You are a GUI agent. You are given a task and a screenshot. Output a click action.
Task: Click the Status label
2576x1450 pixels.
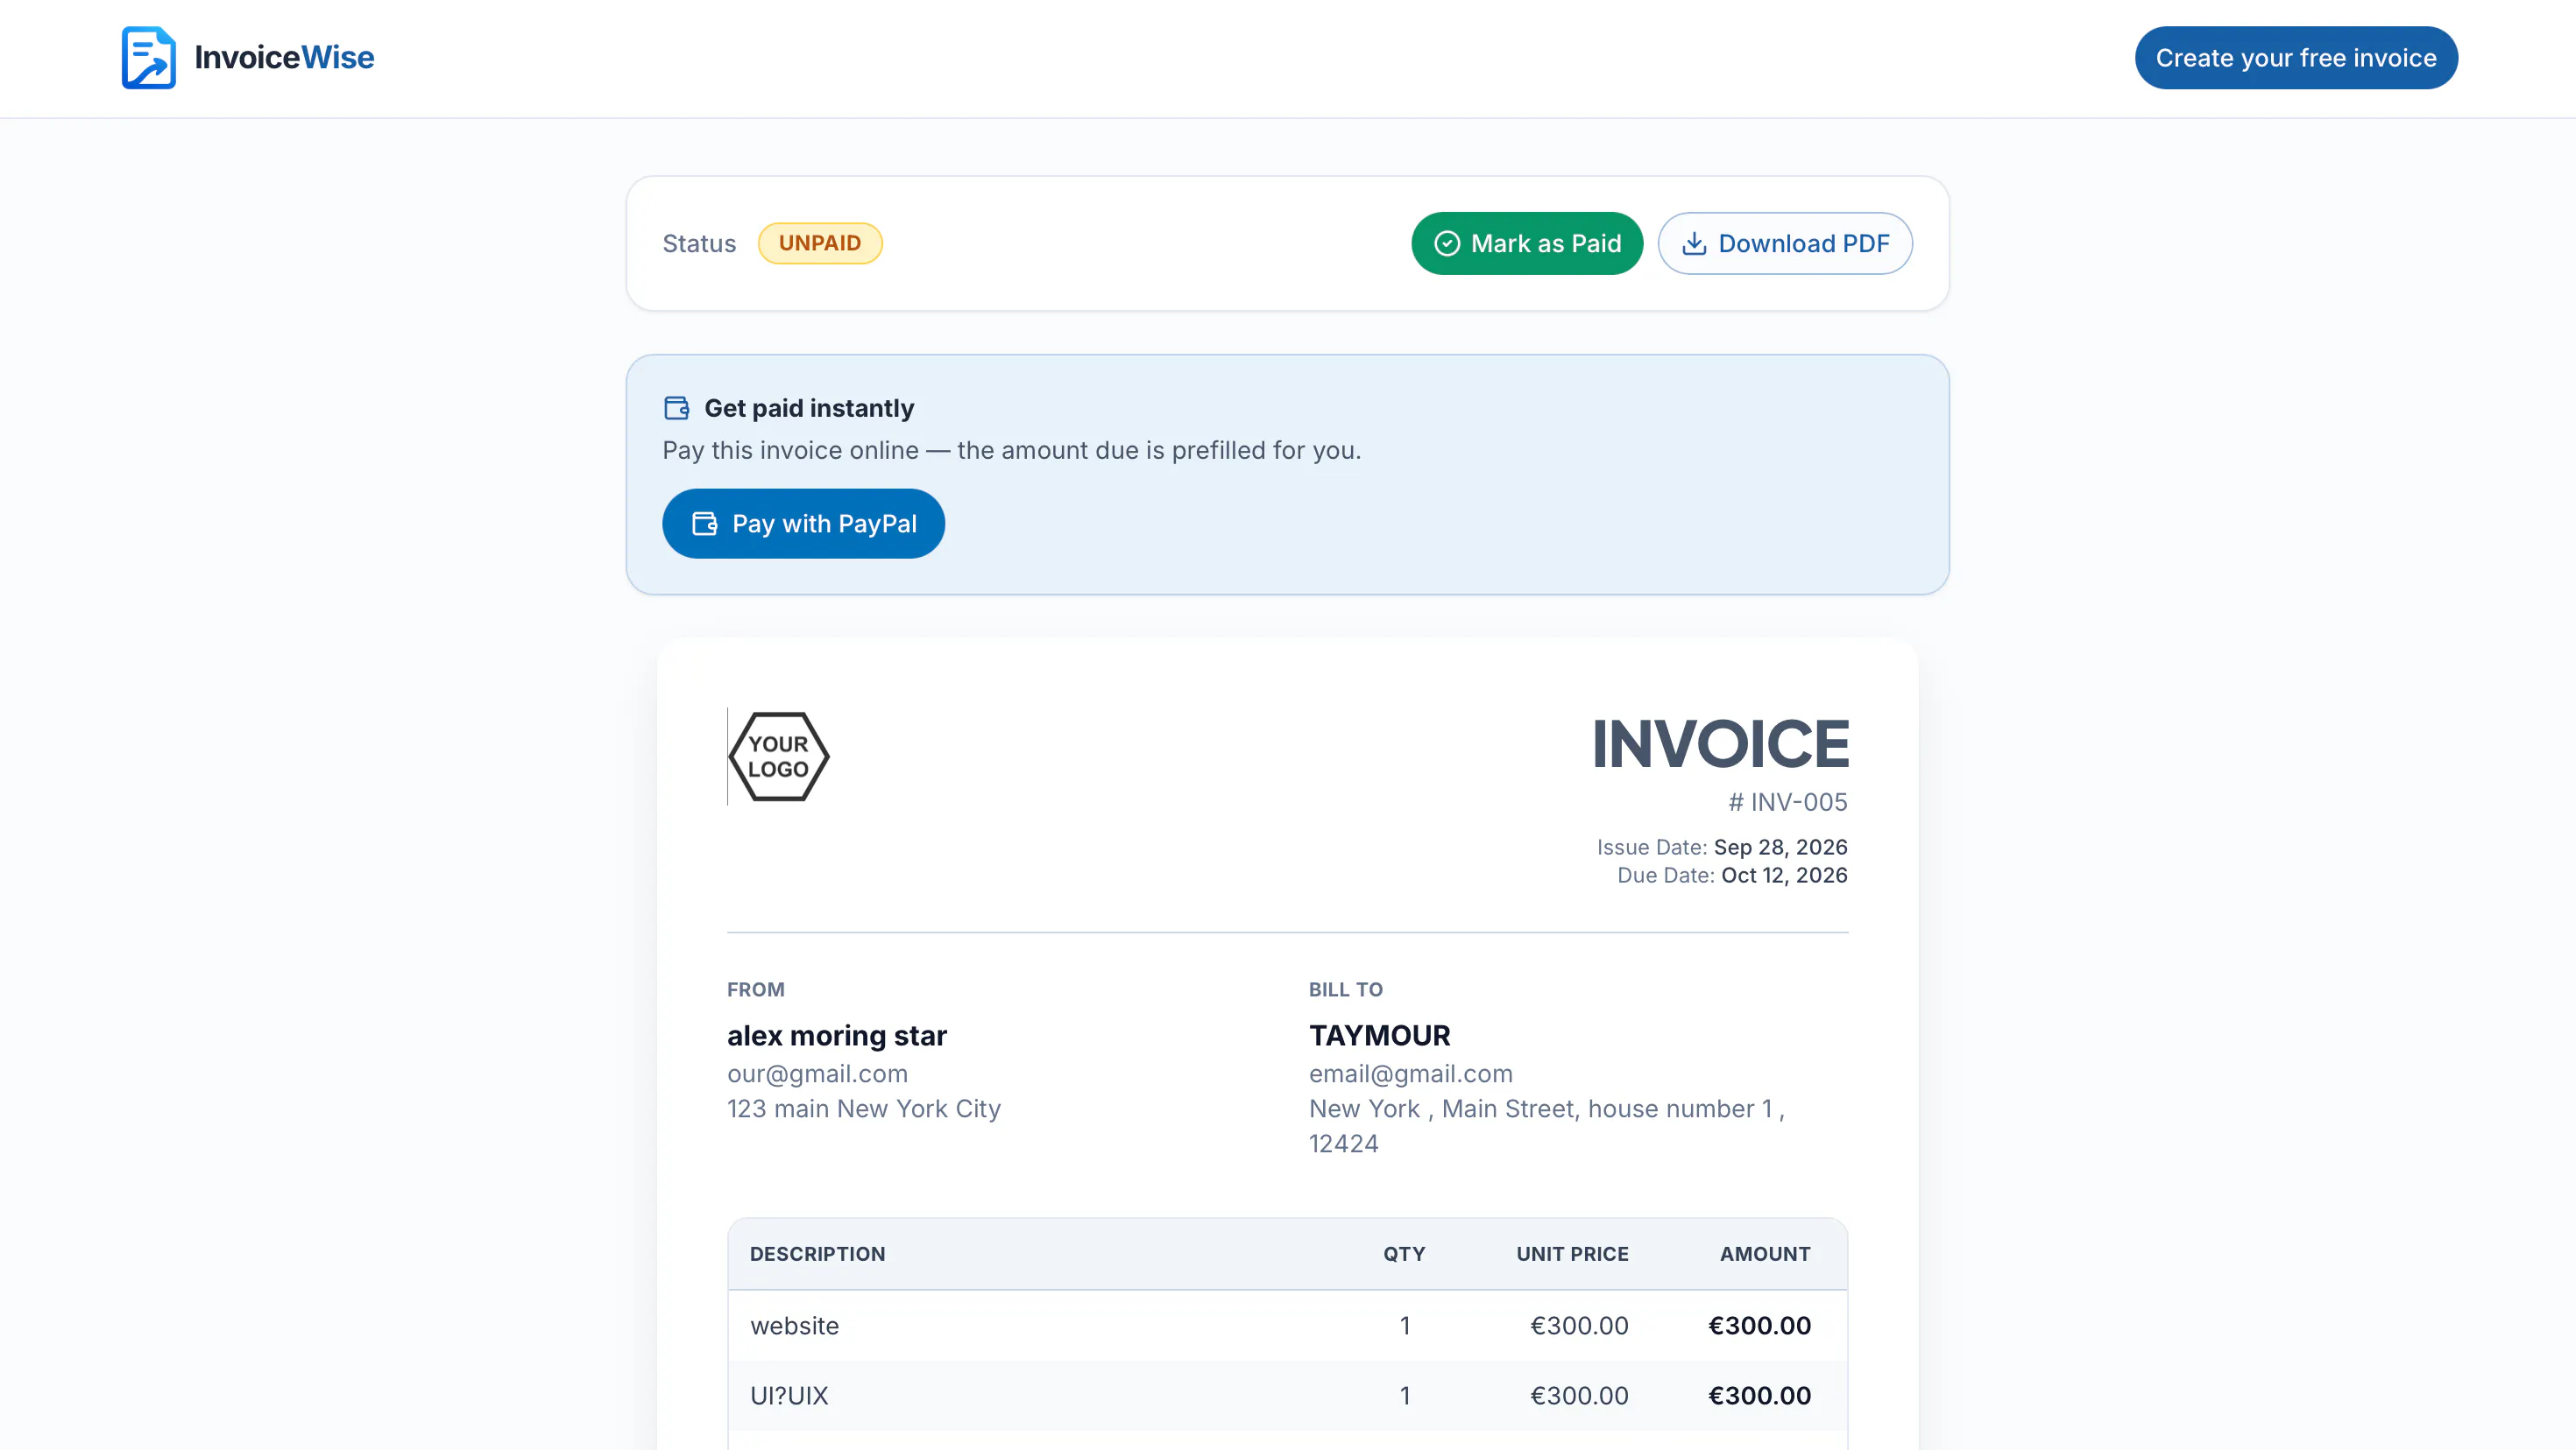pyautogui.click(x=699, y=243)
